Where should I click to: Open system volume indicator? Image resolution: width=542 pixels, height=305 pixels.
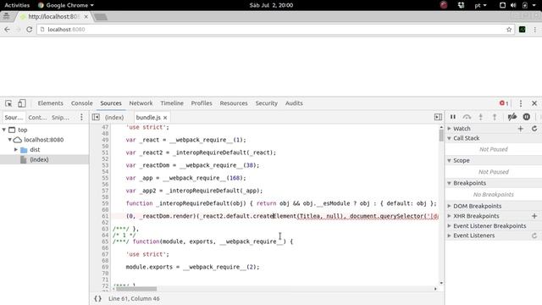tap(513, 5)
